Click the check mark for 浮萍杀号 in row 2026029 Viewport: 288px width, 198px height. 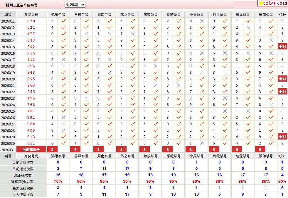pos(271,137)
